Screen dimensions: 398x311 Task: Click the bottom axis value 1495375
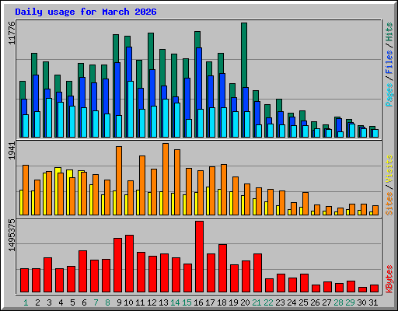(12, 236)
